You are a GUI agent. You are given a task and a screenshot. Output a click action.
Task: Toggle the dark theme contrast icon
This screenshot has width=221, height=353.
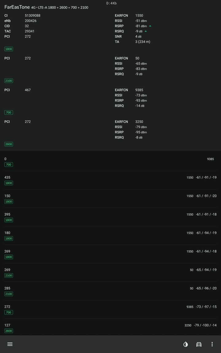point(186,344)
